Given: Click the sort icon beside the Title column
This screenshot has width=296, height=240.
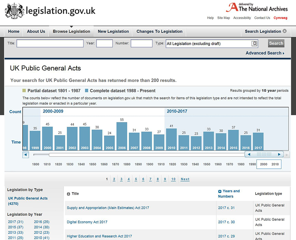Looking at the screenshot, I should [x=69, y=194].
